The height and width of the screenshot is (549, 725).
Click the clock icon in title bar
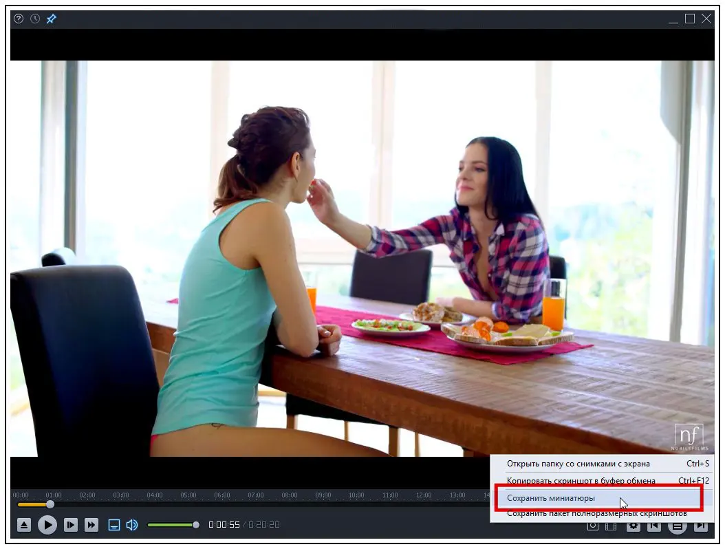click(35, 19)
